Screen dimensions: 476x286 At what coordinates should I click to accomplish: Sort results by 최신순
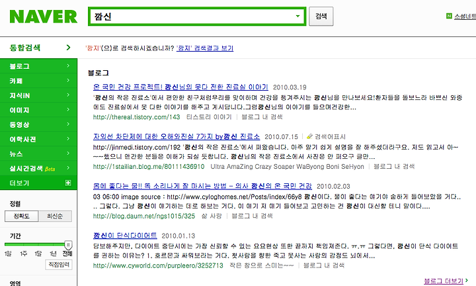pos(55,216)
